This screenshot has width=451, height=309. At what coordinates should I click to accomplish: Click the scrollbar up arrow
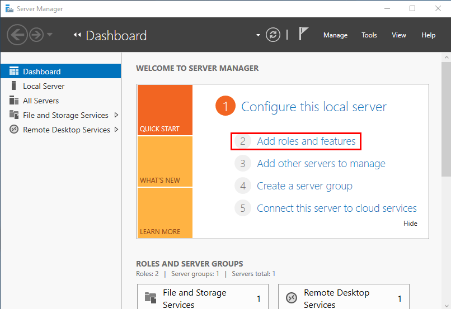pos(446,57)
